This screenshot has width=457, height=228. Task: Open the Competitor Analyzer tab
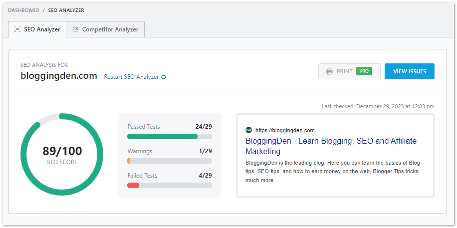click(x=105, y=29)
